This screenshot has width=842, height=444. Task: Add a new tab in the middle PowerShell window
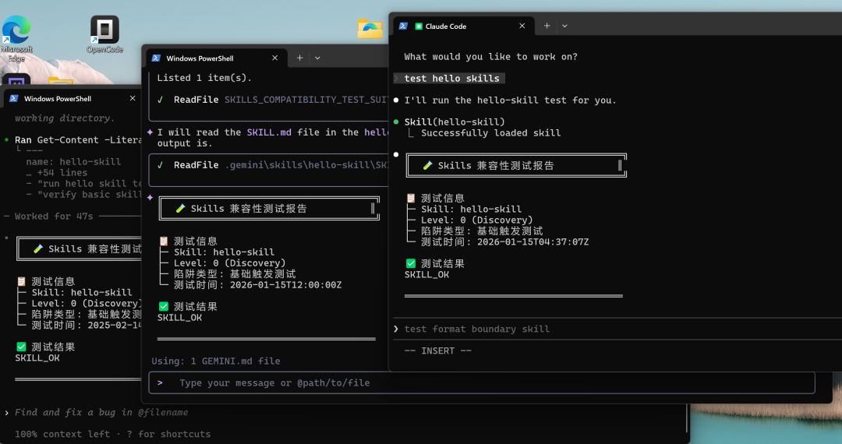click(299, 58)
